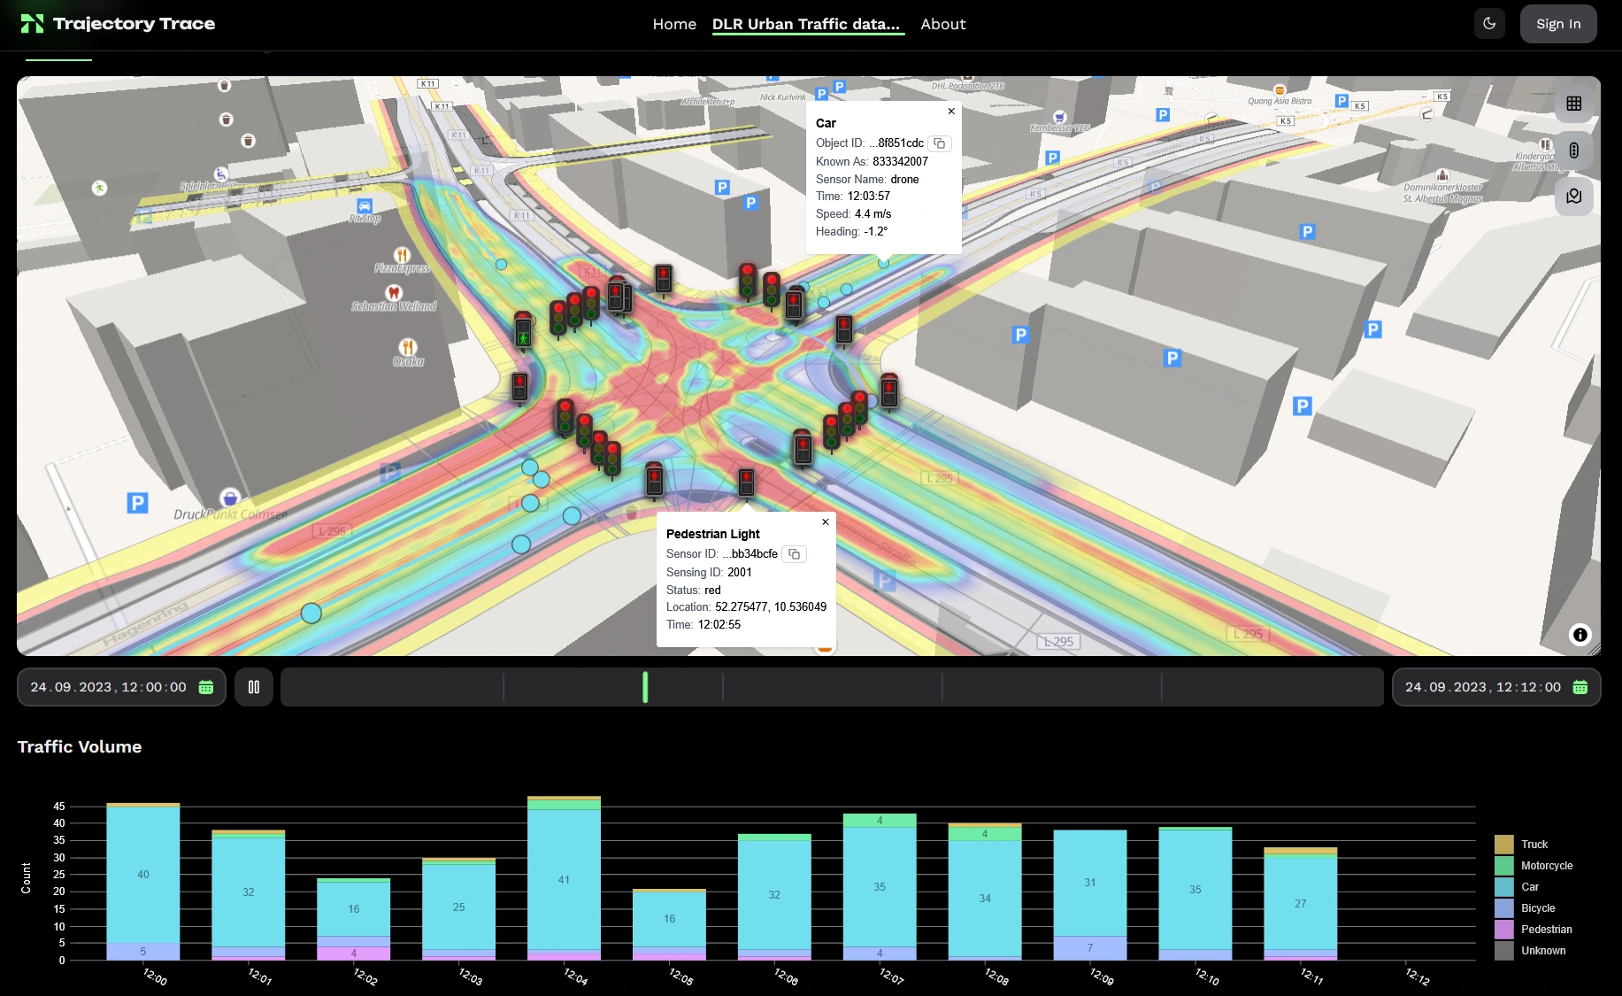1622x996 pixels.
Task: Toggle the grid overlay icon on the map
Action: pos(1574,103)
